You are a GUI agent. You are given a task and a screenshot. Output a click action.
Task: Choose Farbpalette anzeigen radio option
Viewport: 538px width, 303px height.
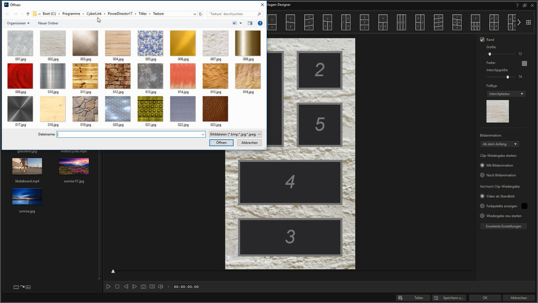(482, 206)
